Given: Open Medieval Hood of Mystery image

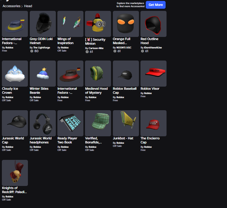Looking at the screenshot, I should 98,74.
